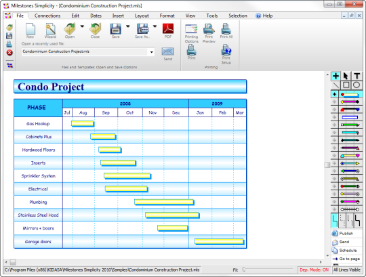Click the Sprinkler System phase label
Screen dimensions: 366x277
pos(38,176)
